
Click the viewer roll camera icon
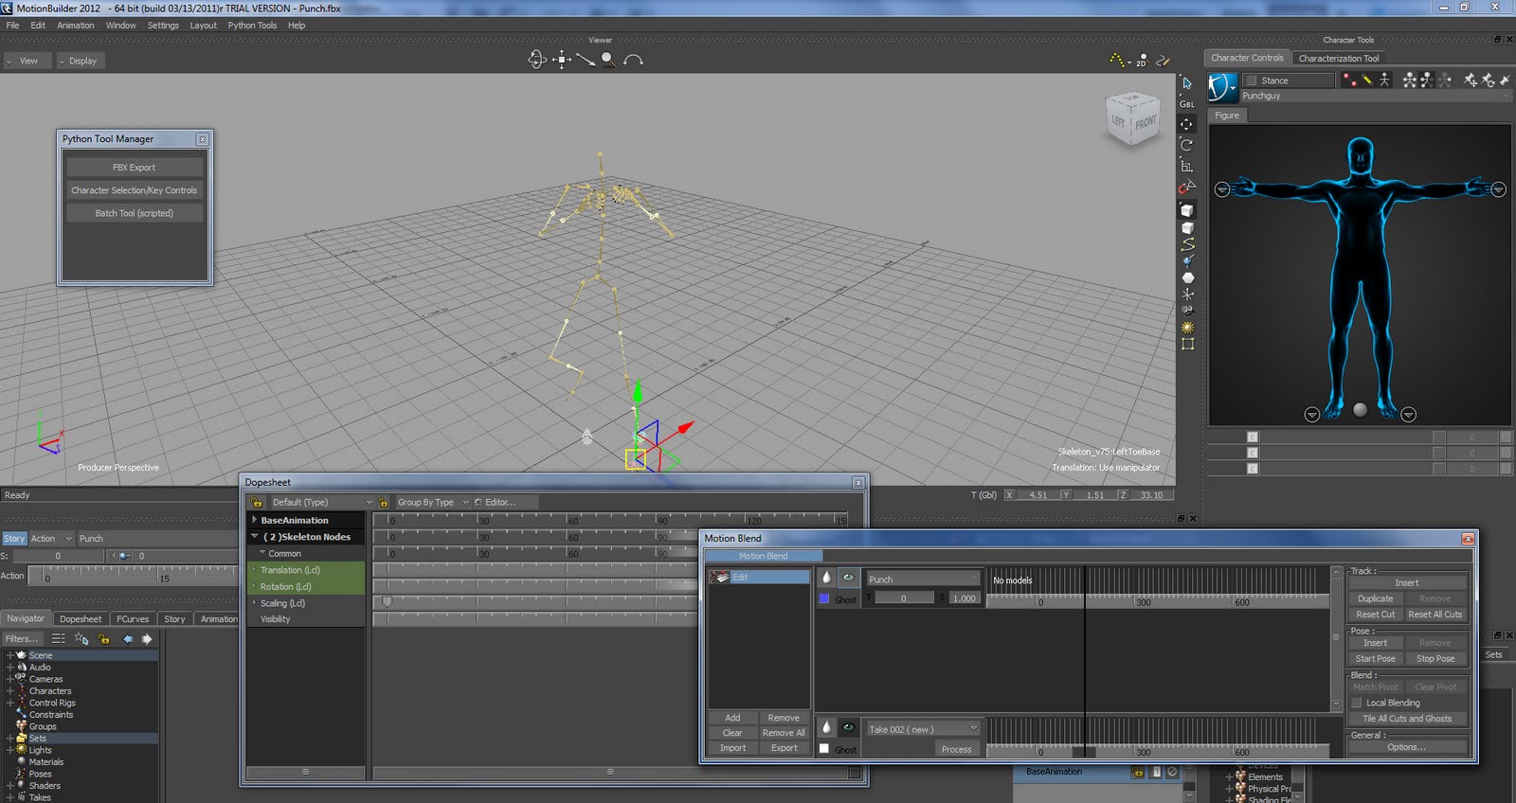coord(633,60)
